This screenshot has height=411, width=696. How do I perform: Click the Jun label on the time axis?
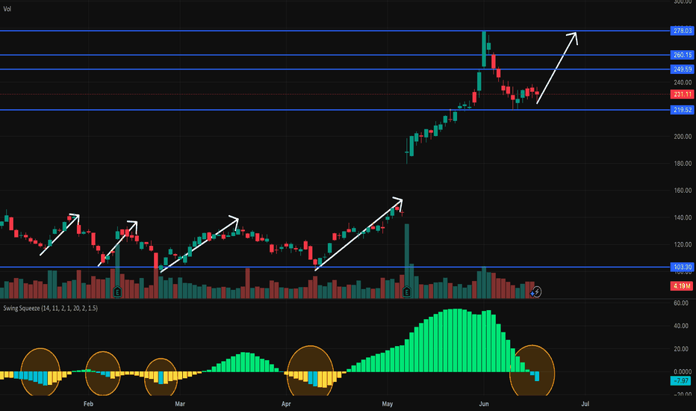pos(484,404)
